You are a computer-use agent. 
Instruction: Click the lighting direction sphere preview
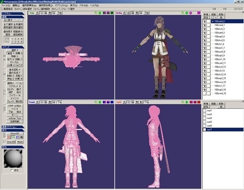(x=13, y=159)
